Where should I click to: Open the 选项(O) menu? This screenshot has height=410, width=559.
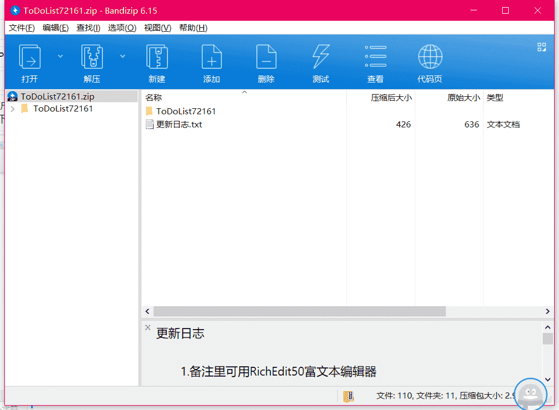(122, 28)
